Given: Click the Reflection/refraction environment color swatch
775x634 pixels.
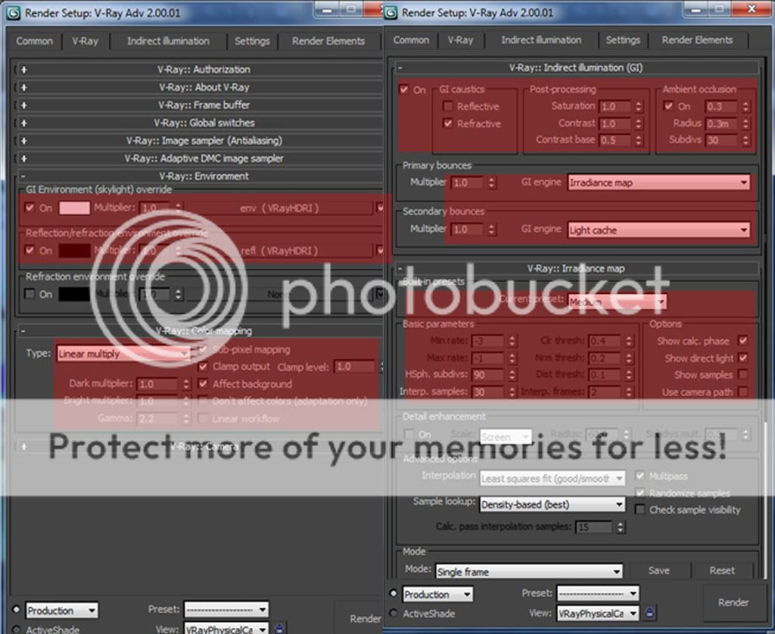Looking at the screenshot, I should click(75, 250).
